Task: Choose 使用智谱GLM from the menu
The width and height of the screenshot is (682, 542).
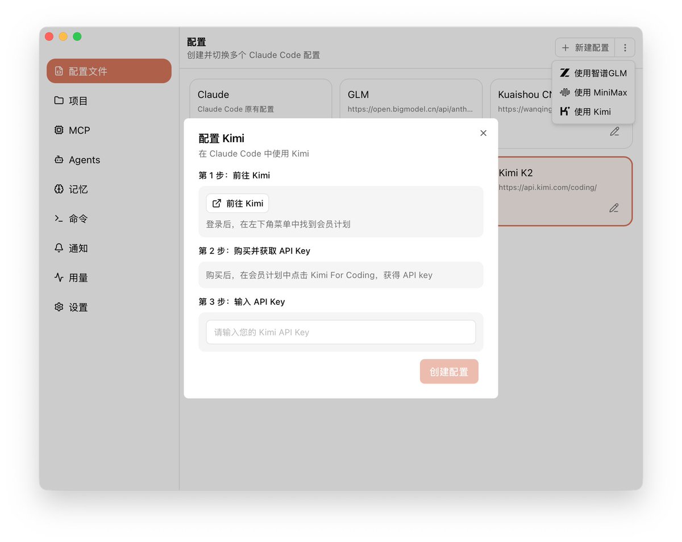Action: [x=593, y=73]
